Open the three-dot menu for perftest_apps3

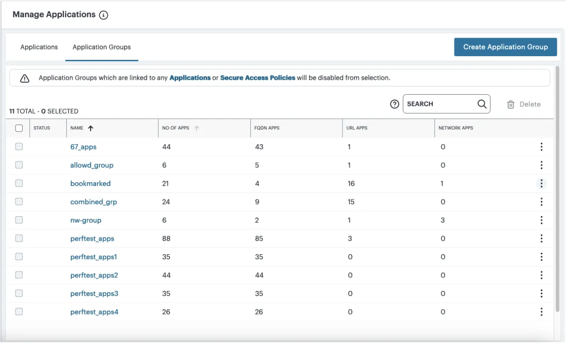click(542, 294)
